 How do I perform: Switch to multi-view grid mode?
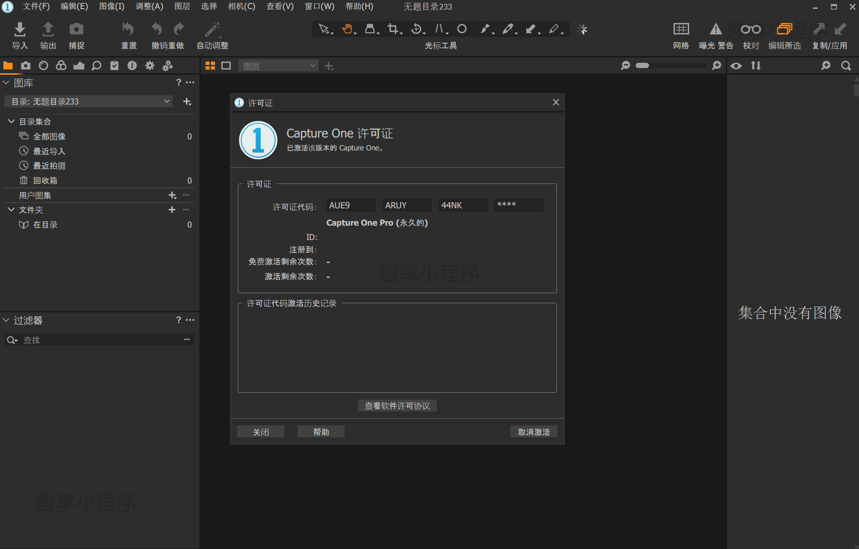[210, 66]
